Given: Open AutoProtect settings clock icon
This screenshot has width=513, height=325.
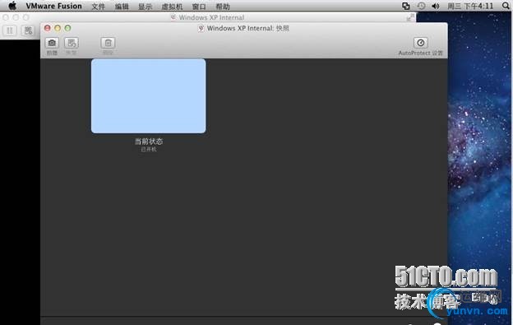Looking at the screenshot, I should coord(420,43).
